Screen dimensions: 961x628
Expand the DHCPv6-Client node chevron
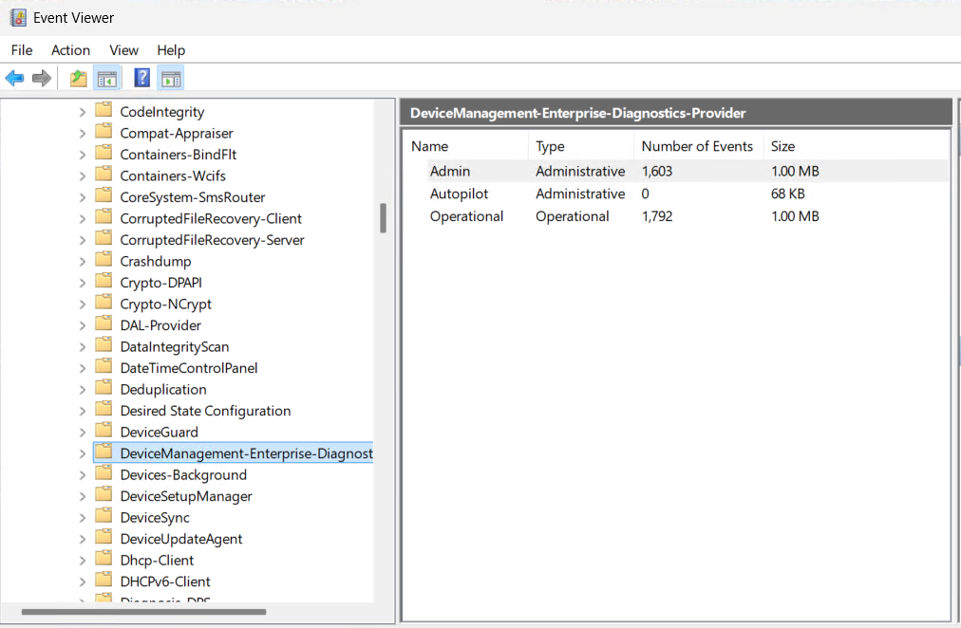(x=82, y=582)
